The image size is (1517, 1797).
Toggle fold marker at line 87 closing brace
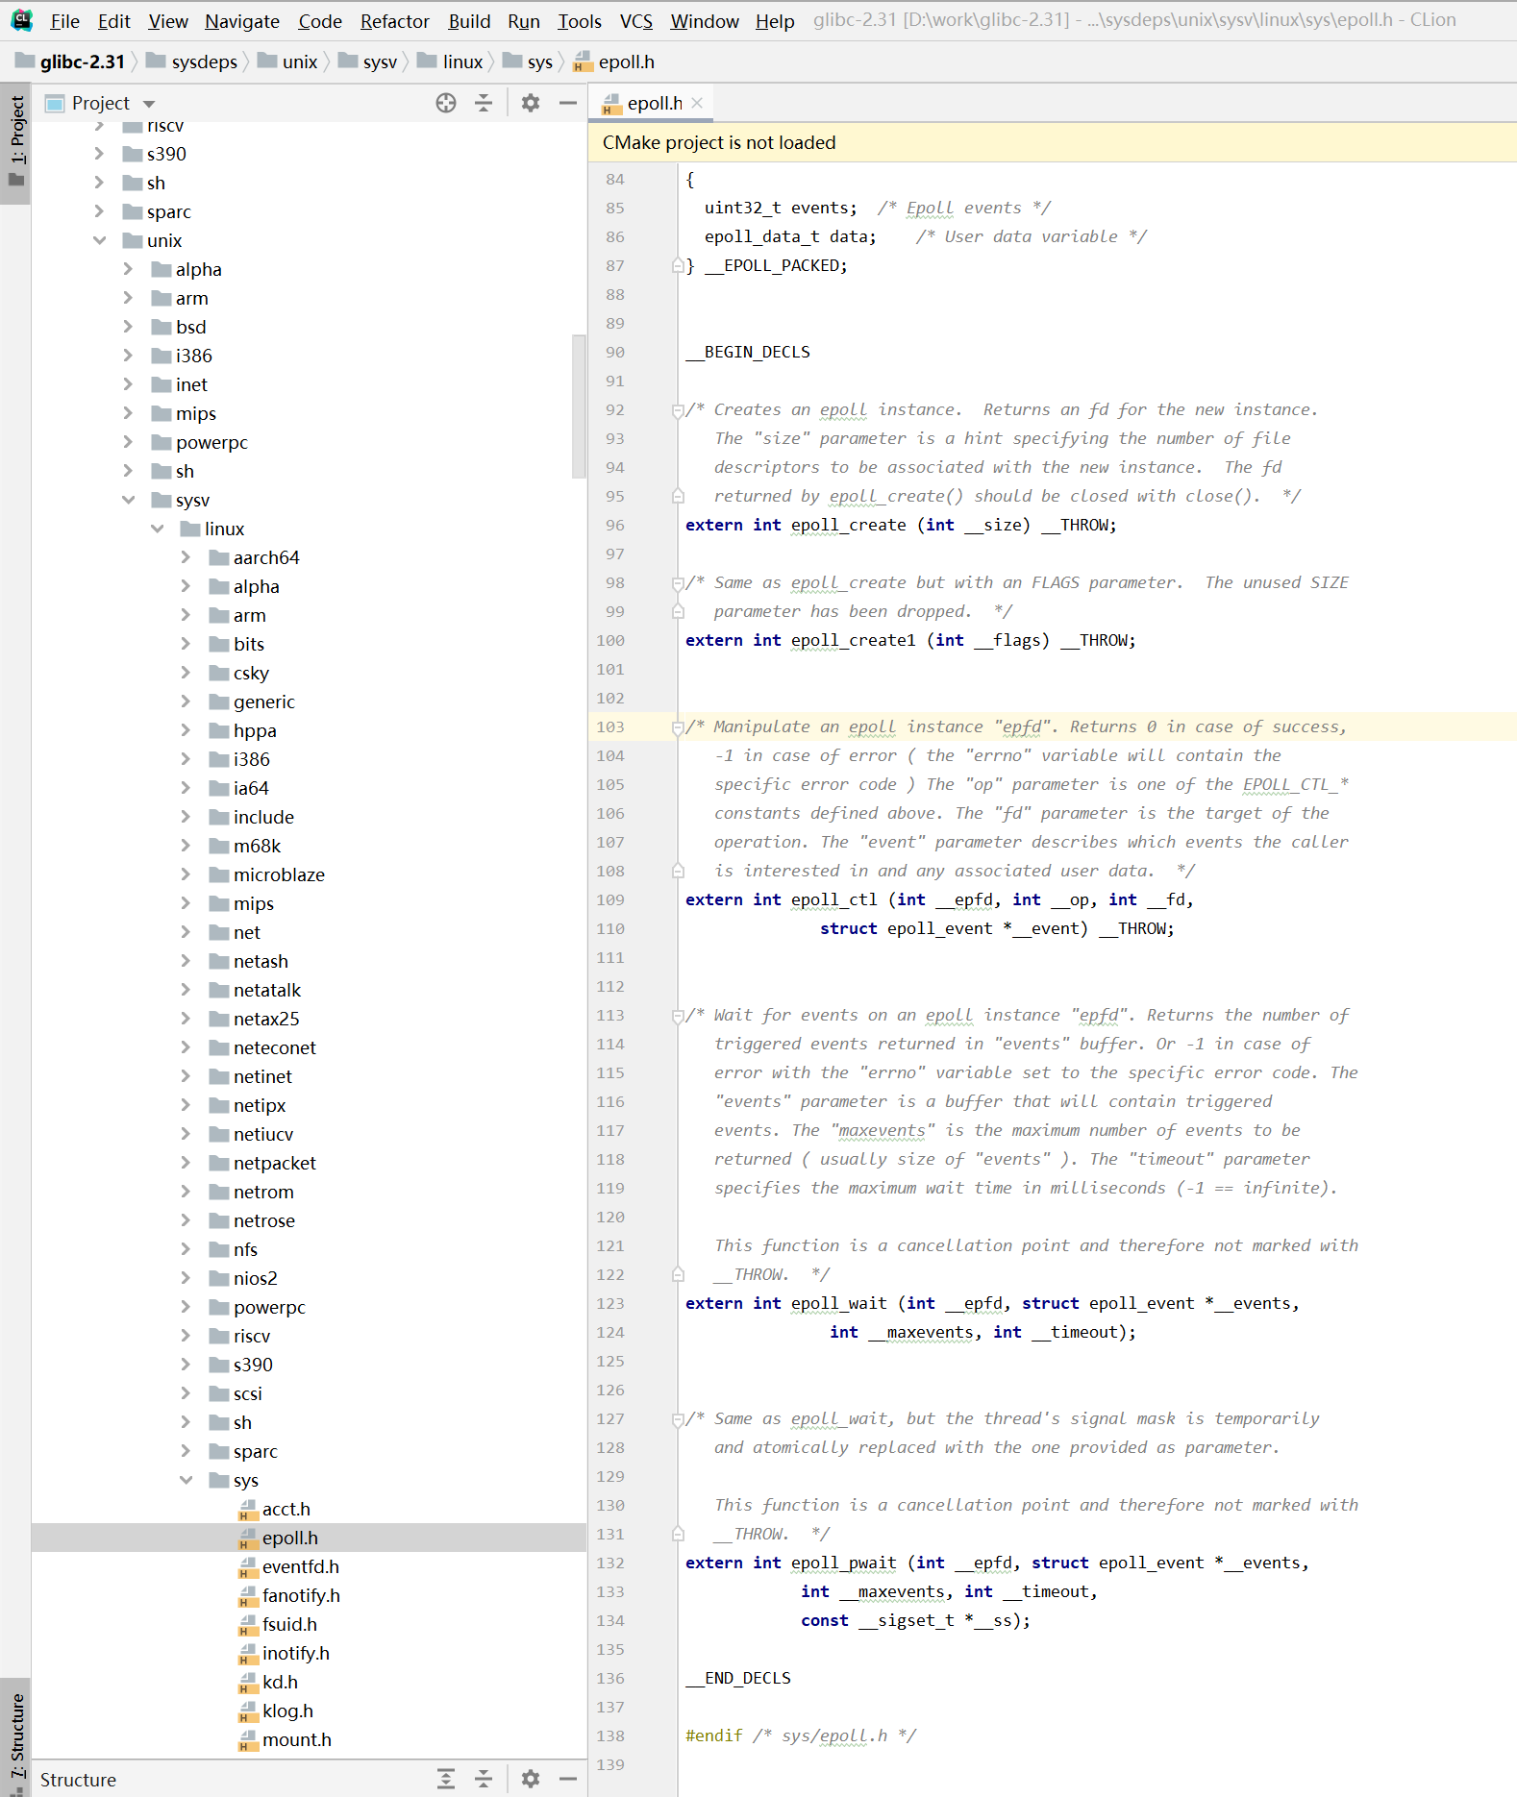coord(678,266)
